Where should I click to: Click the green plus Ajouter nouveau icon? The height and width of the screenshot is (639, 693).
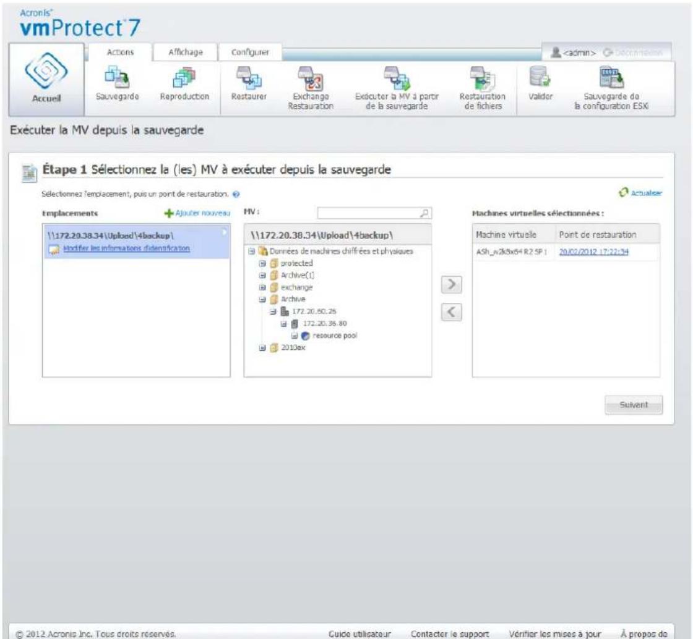click(168, 214)
